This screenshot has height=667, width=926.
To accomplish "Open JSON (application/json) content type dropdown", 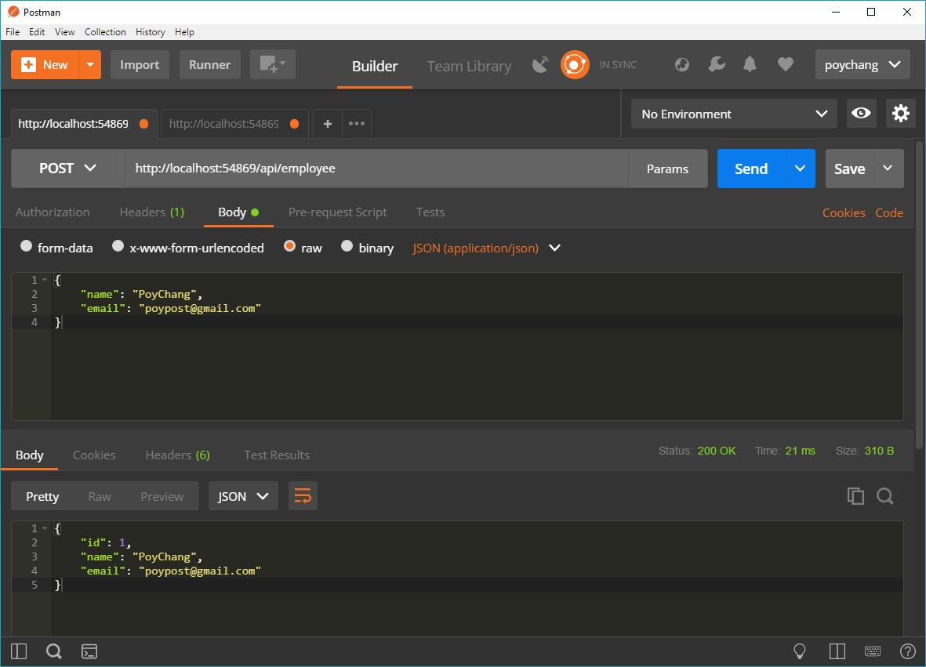I will click(x=487, y=248).
